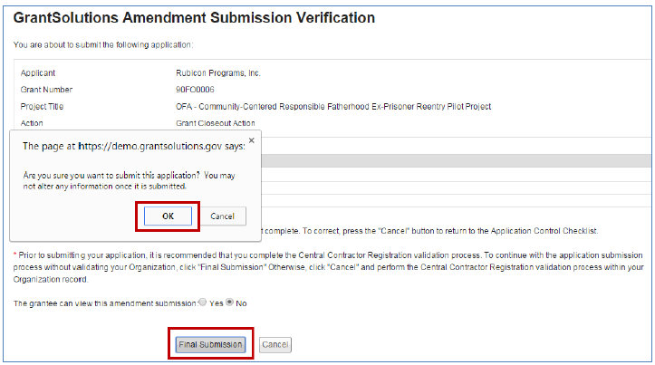This screenshot has width=655, height=365.
Task: Click the 'Are you sure' dialog message
Action: point(129,179)
